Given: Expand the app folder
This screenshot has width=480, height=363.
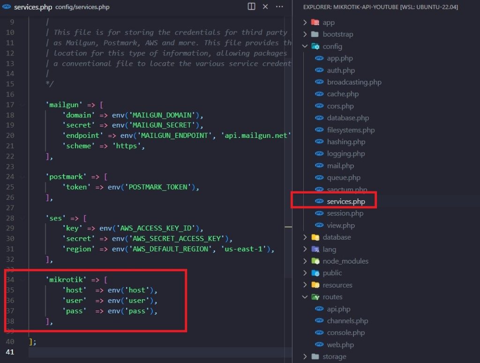Looking at the screenshot, I should 306,23.
